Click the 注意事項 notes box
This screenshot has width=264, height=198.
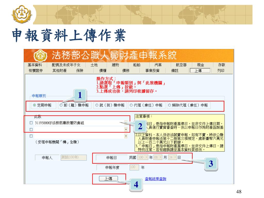[x=180, y=133]
